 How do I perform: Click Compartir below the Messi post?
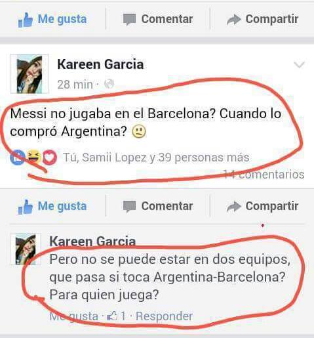tap(262, 206)
